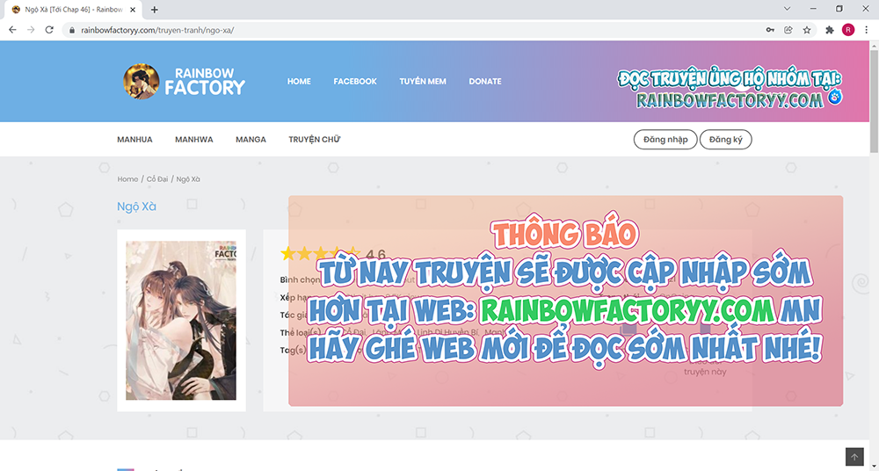Image resolution: width=879 pixels, height=471 pixels.
Task: Open the Extensions puzzle icon
Action: click(x=829, y=29)
